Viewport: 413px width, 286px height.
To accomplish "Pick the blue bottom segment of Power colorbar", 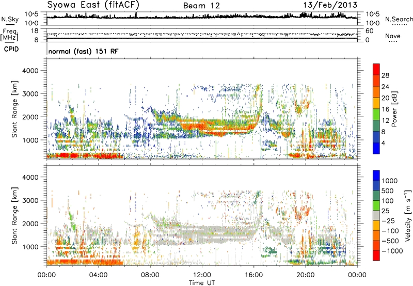I will coord(376,149).
